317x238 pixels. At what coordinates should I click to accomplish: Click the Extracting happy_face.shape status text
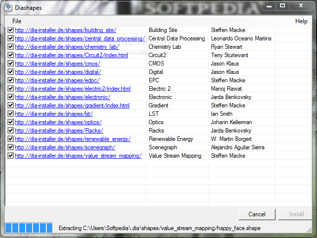click(160, 228)
